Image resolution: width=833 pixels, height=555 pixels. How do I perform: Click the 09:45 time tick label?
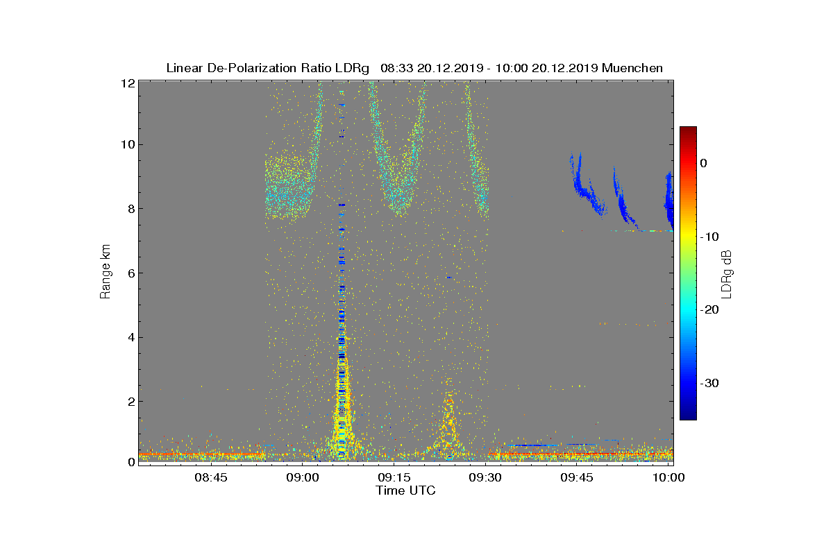[x=578, y=477]
